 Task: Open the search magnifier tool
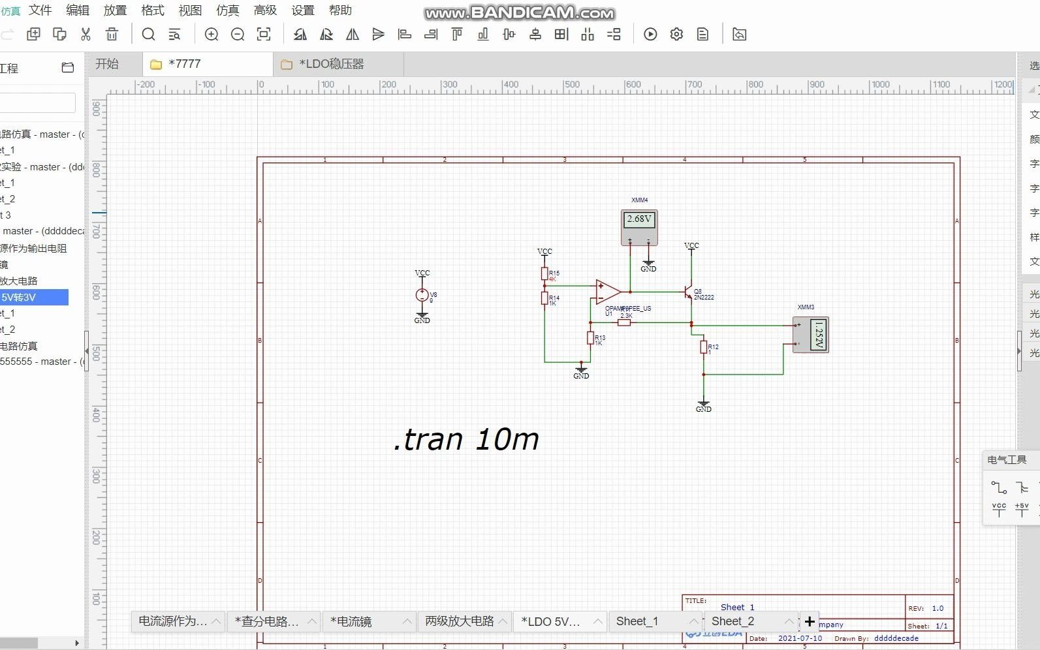pos(148,34)
